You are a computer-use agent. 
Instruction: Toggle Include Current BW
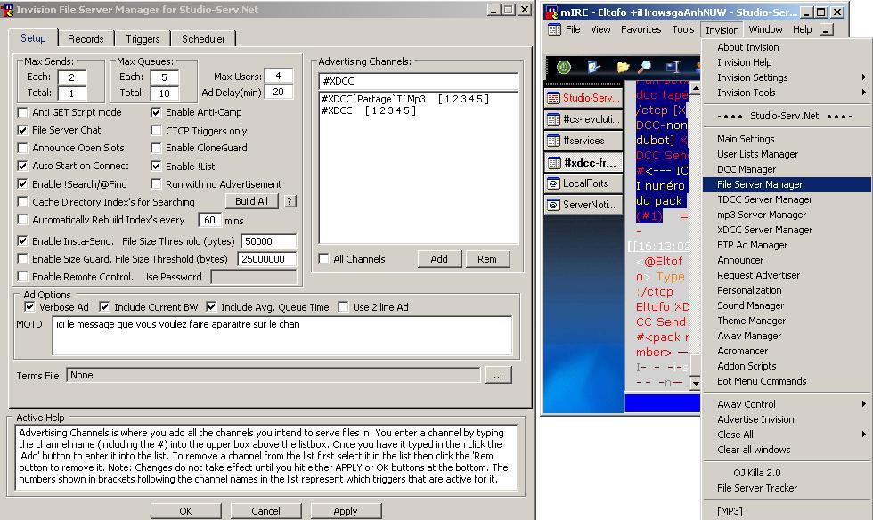coord(104,307)
